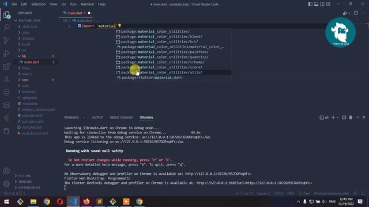Maximize the terminal panel with caret

coord(357,117)
